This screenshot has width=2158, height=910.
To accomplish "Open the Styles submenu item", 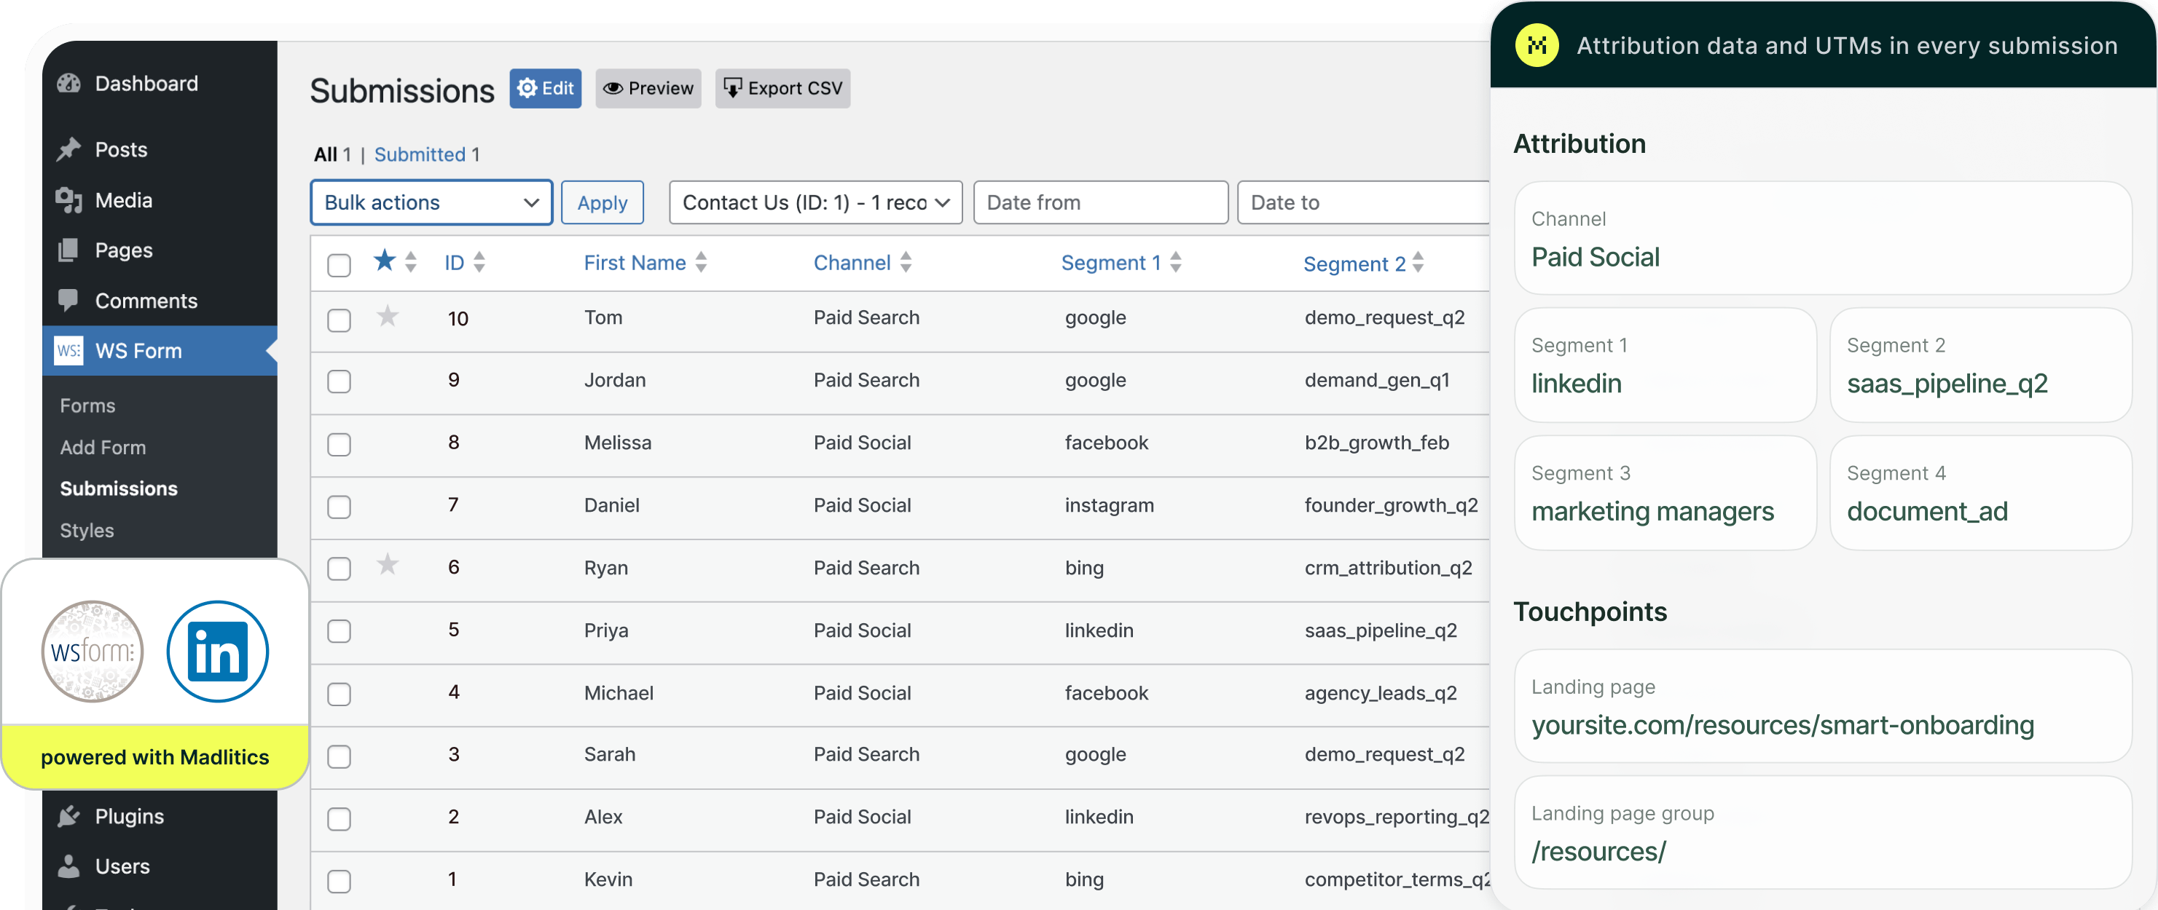I will 87,530.
